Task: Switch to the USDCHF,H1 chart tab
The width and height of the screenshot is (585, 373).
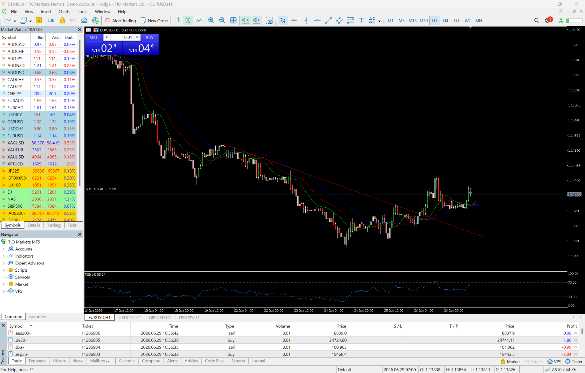Action: [129, 318]
